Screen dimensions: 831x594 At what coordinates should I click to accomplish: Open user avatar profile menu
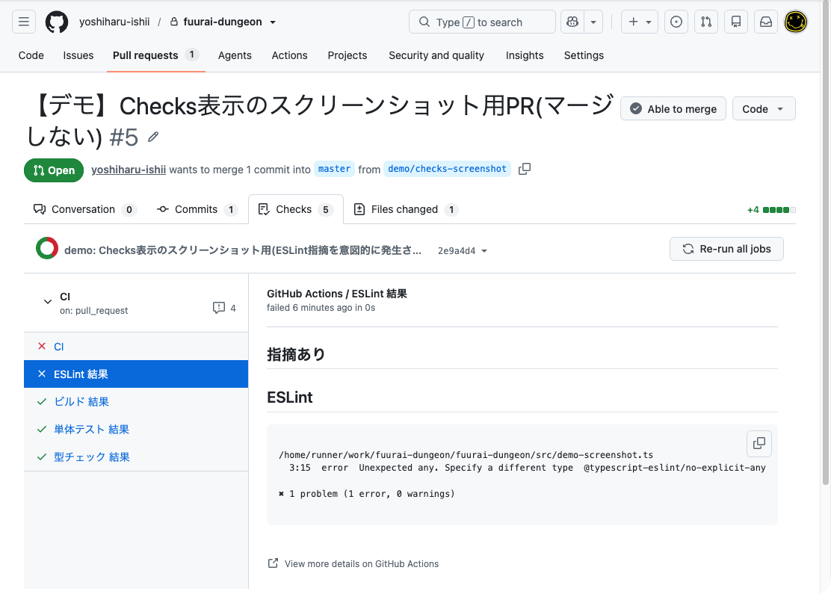click(x=795, y=22)
